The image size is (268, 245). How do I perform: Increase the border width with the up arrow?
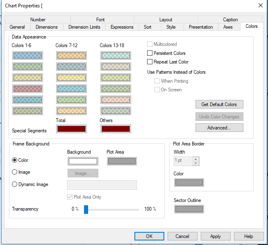pyautogui.click(x=196, y=159)
